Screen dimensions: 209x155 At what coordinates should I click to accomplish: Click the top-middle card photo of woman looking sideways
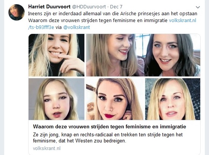115,55
